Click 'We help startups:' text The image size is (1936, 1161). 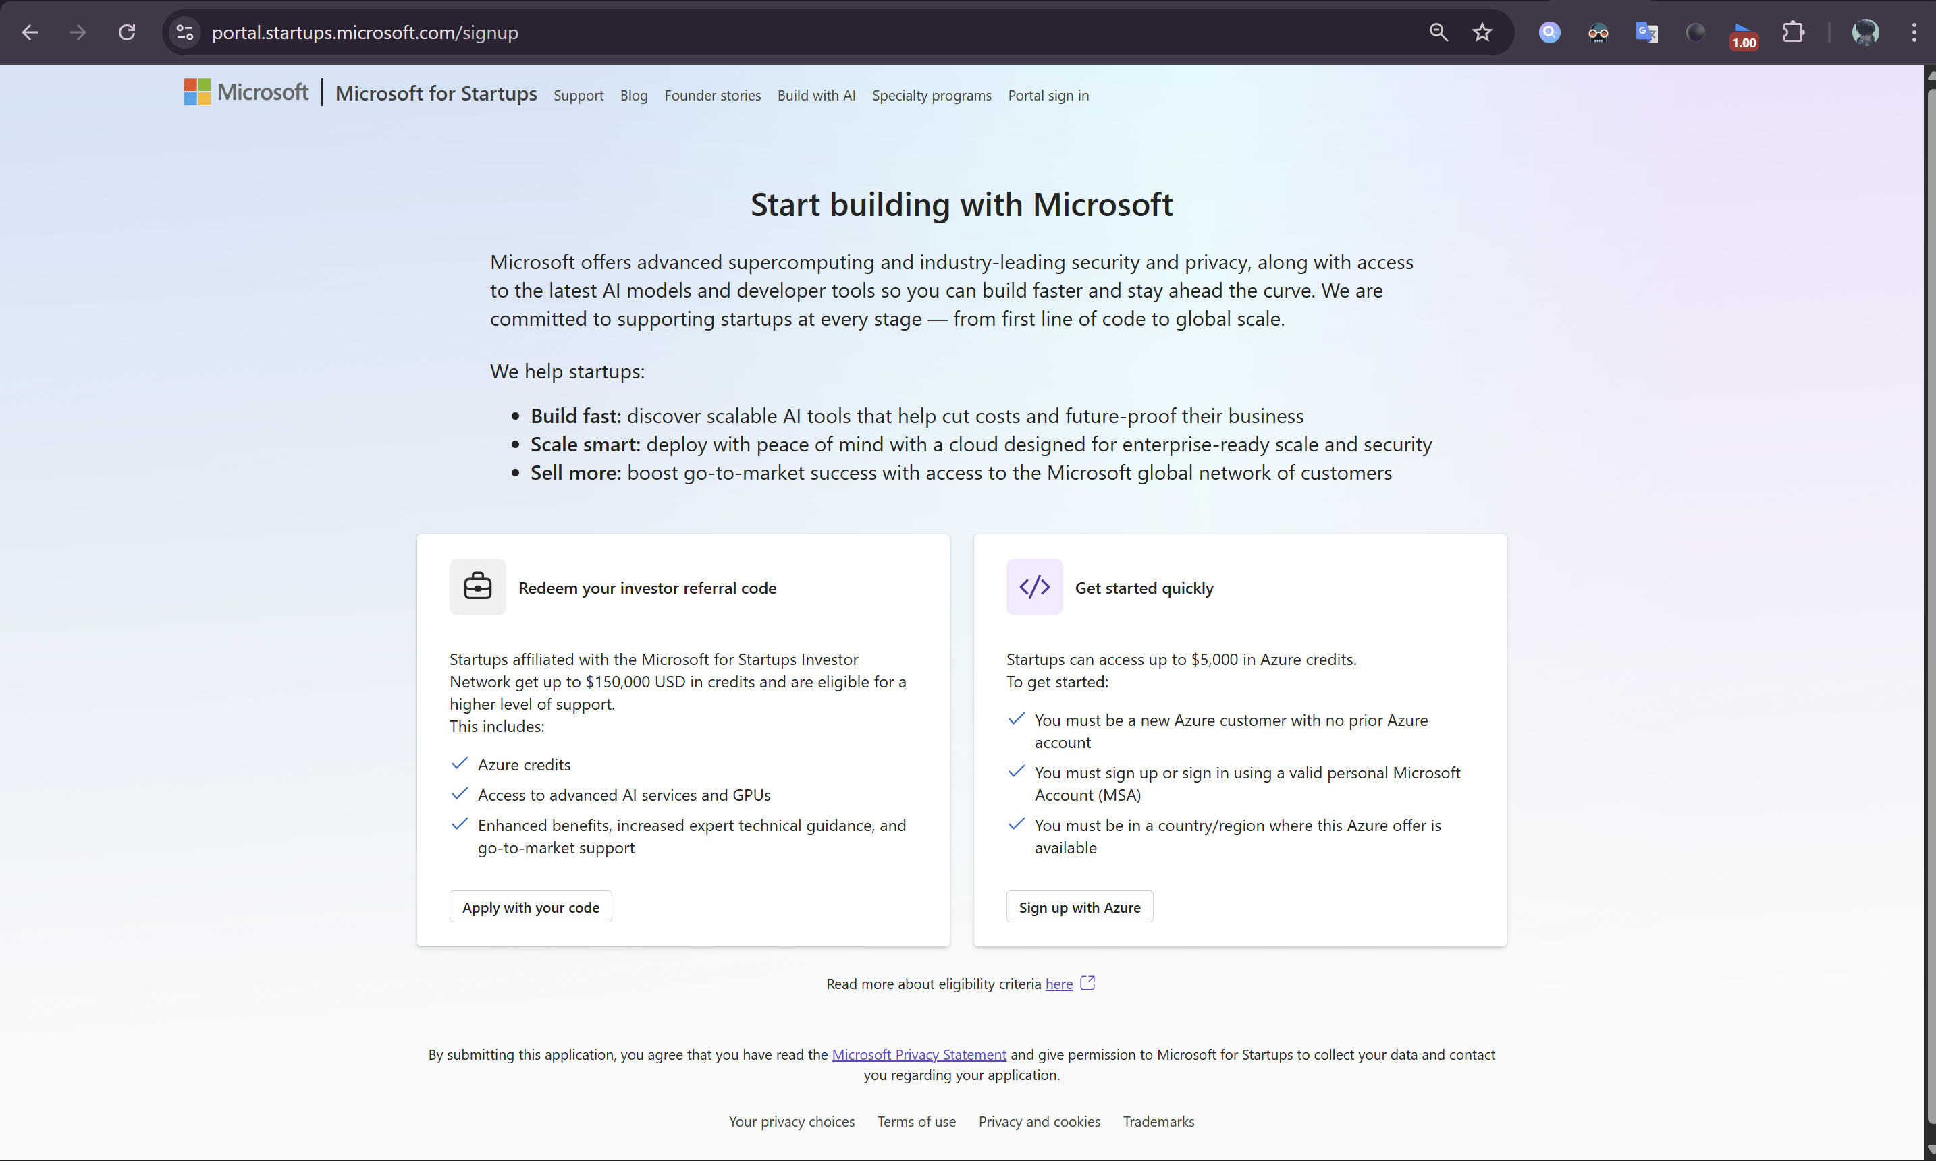567,371
